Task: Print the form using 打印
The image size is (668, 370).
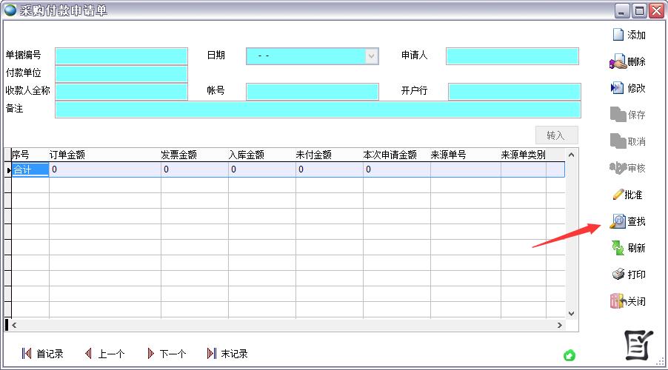Action: pyautogui.click(x=618, y=275)
